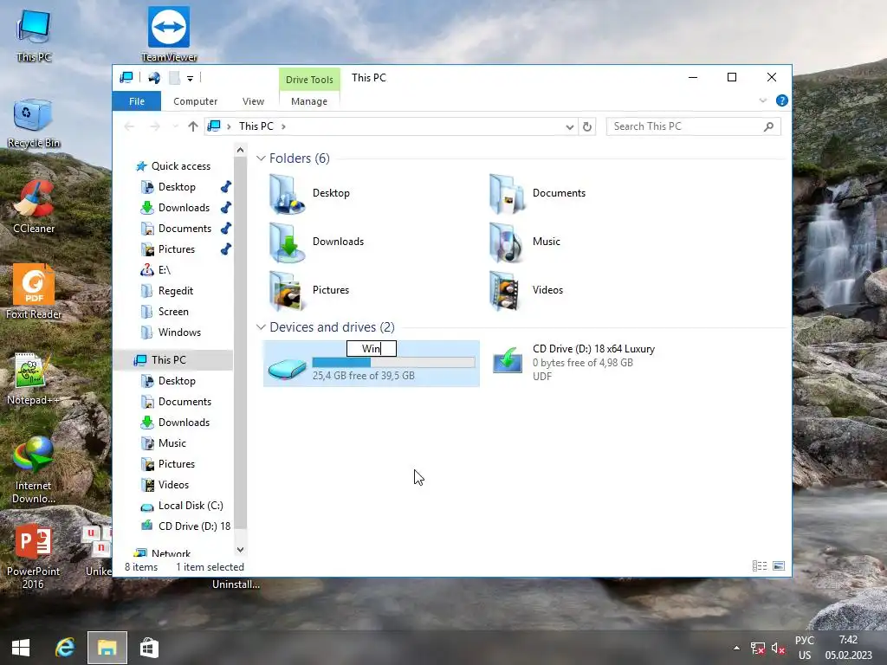Open the Windows Start menu

pyautogui.click(x=21, y=648)
